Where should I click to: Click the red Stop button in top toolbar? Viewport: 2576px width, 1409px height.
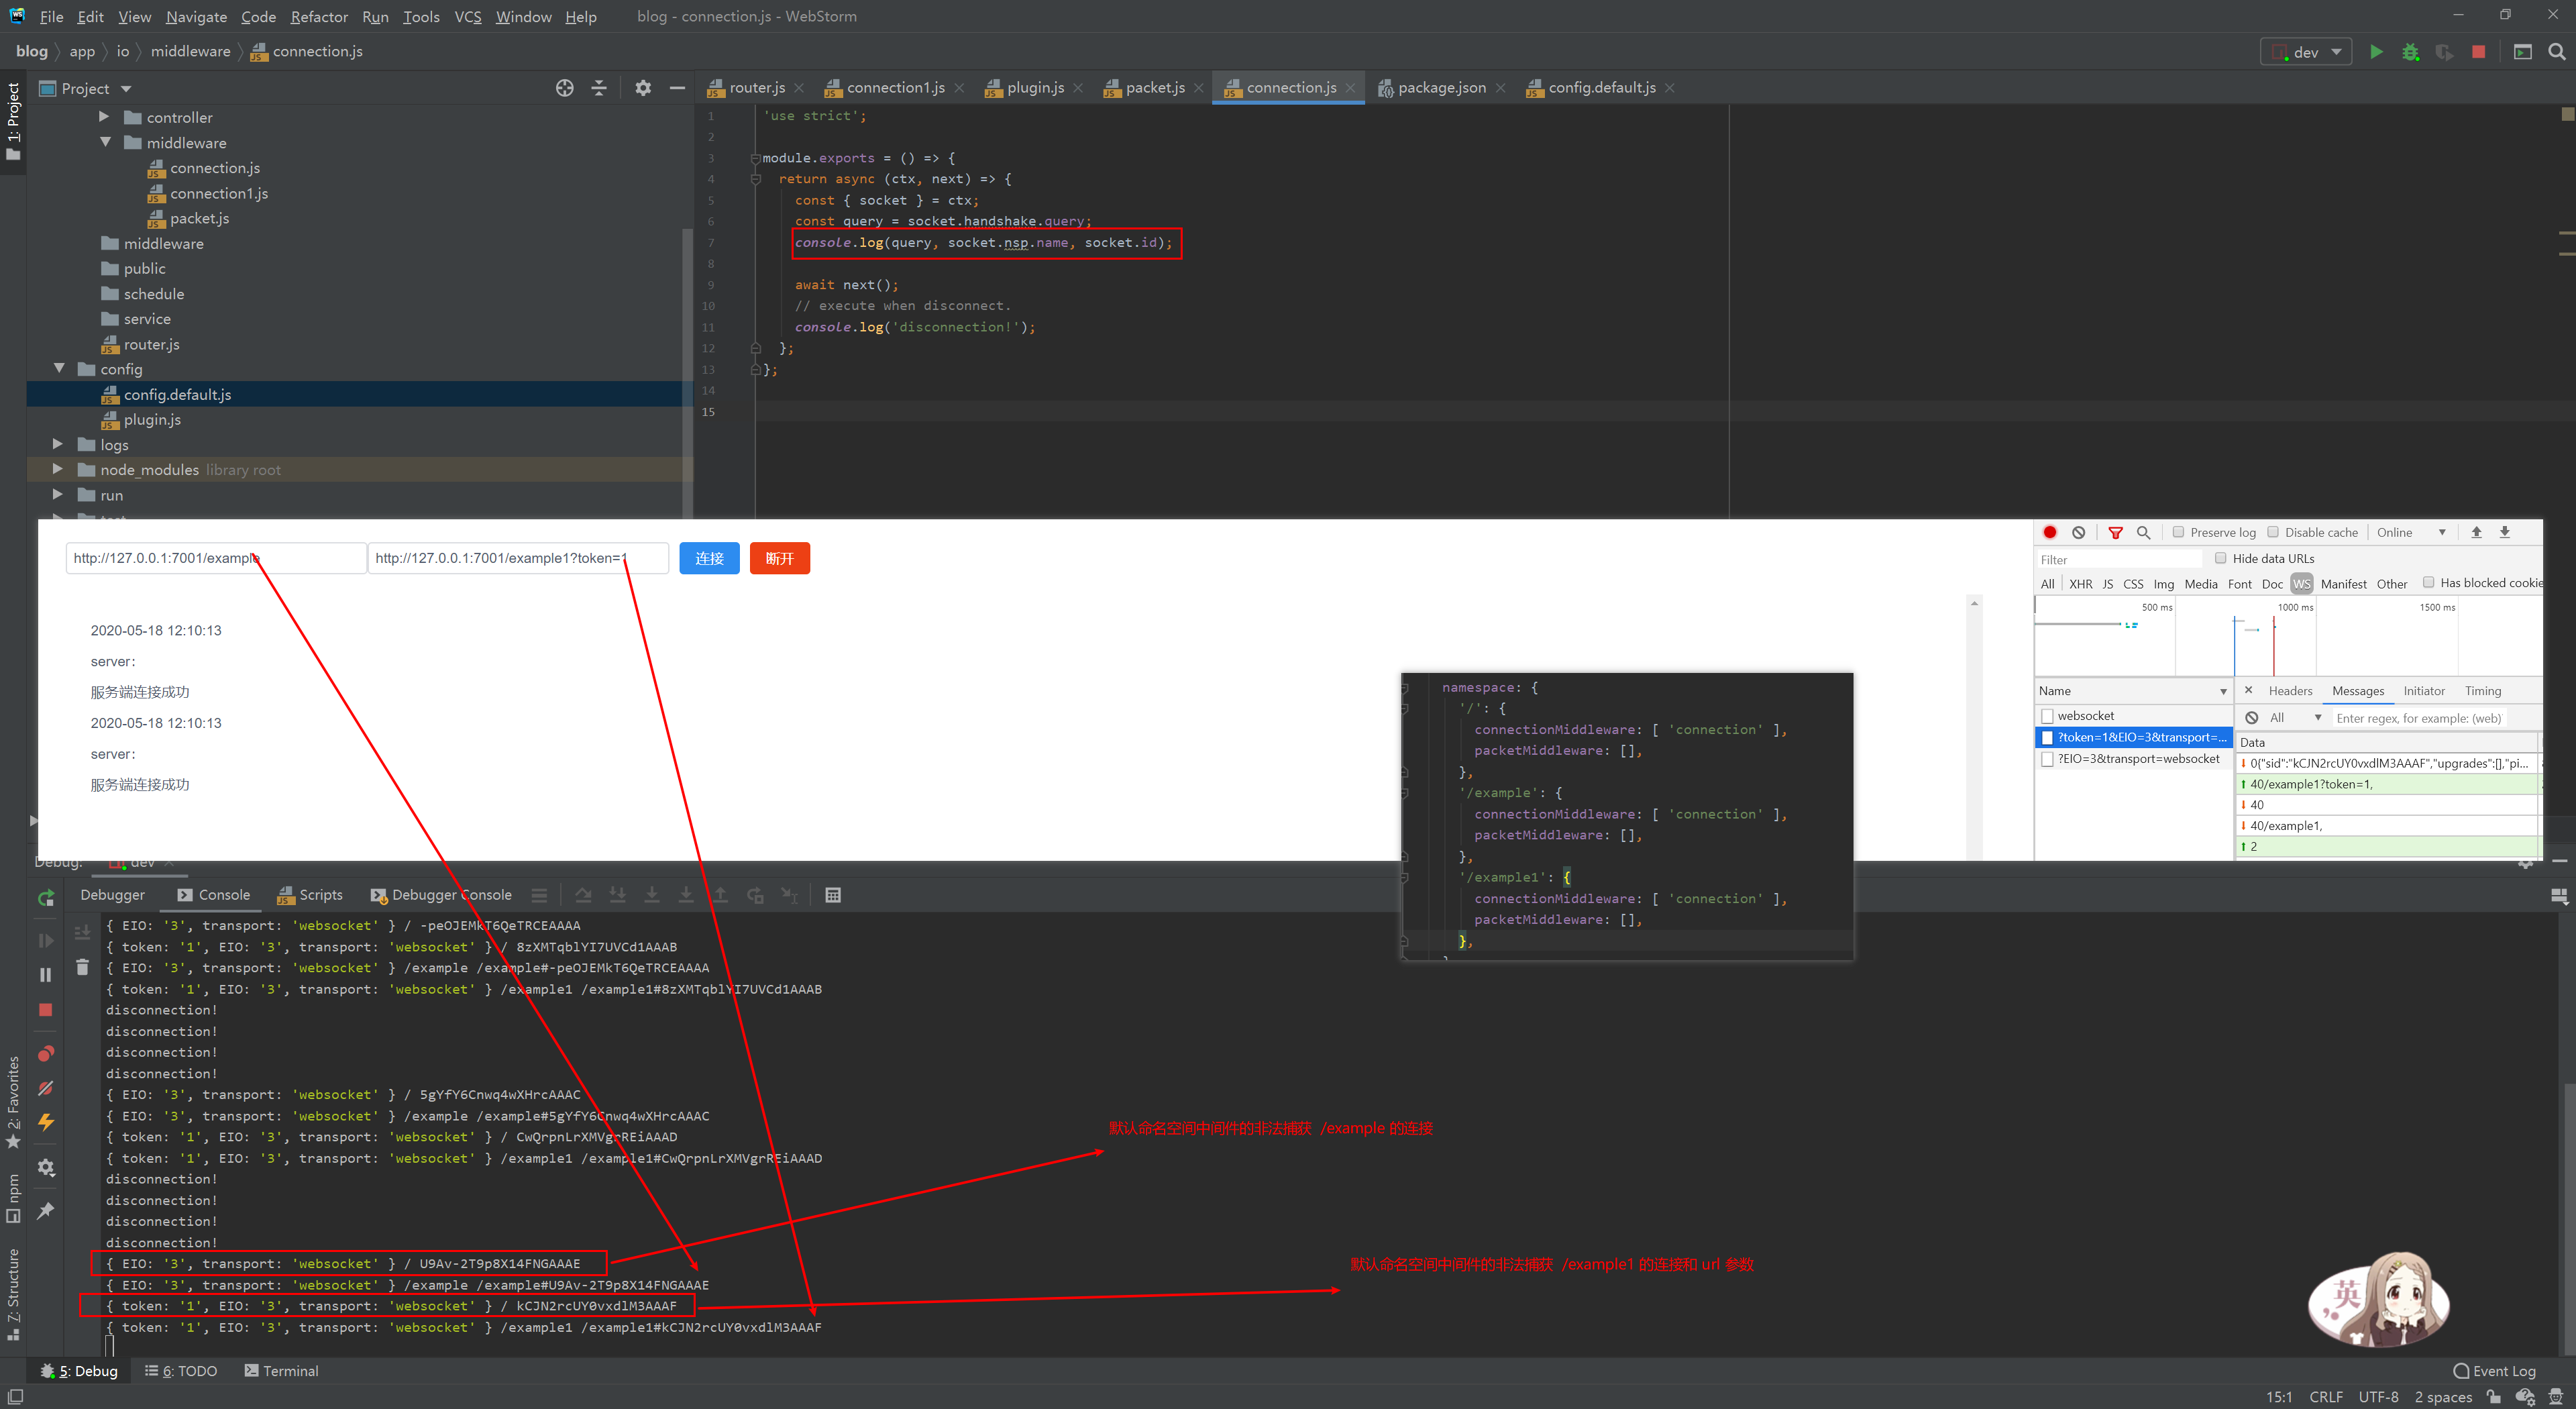(2478, 52)
